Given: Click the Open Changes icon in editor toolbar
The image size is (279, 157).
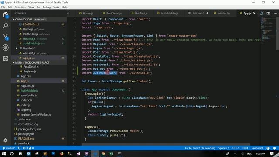Looking at the screenshot, I should (261, 13).
